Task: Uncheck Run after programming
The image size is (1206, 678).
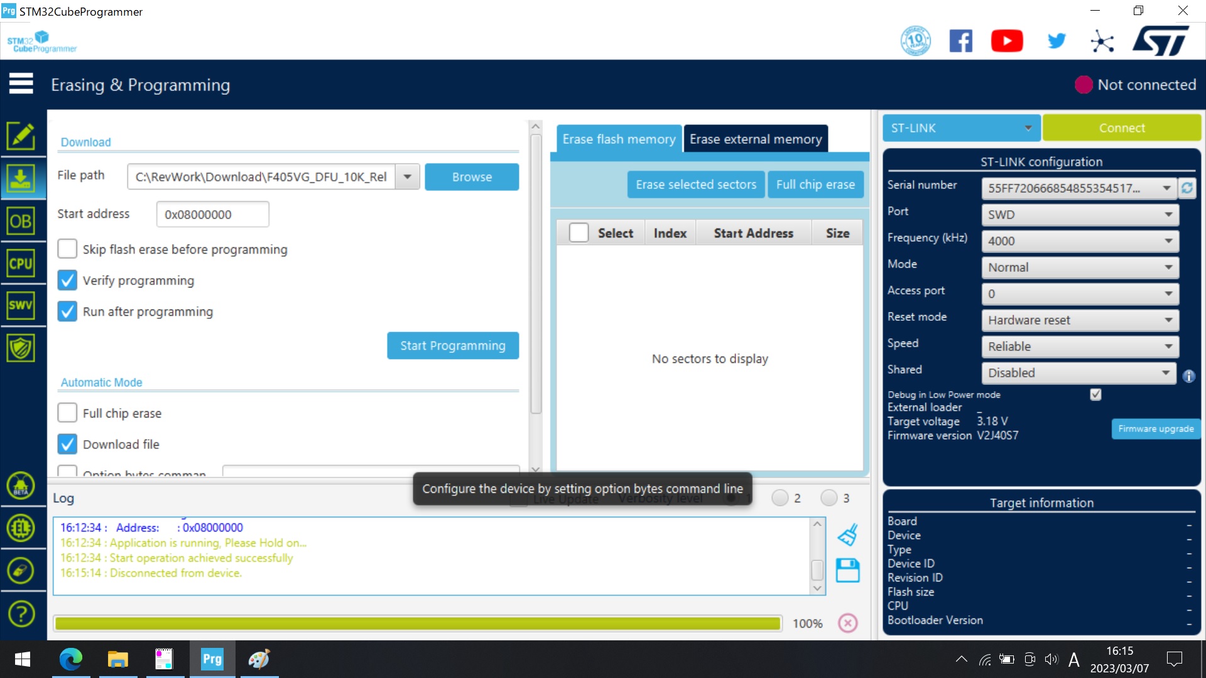Action: 67,311
